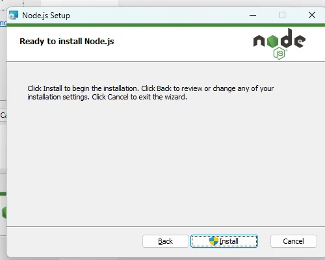The image size is (325, 260).
Task: Click the green hexagon letter in node logo
Action: (272, 41)
